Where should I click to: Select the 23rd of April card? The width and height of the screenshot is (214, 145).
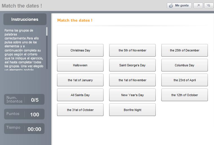(184, 80)
